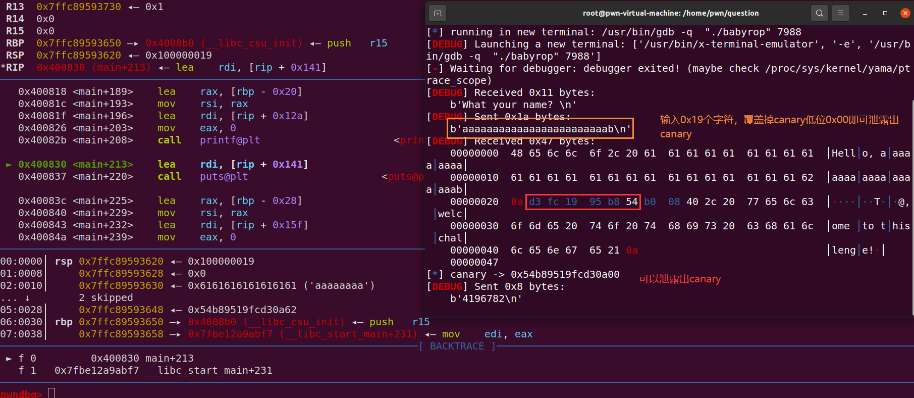
Task: Click disassembly line 0x40083c main+225
Action: [x=160, y=201]
